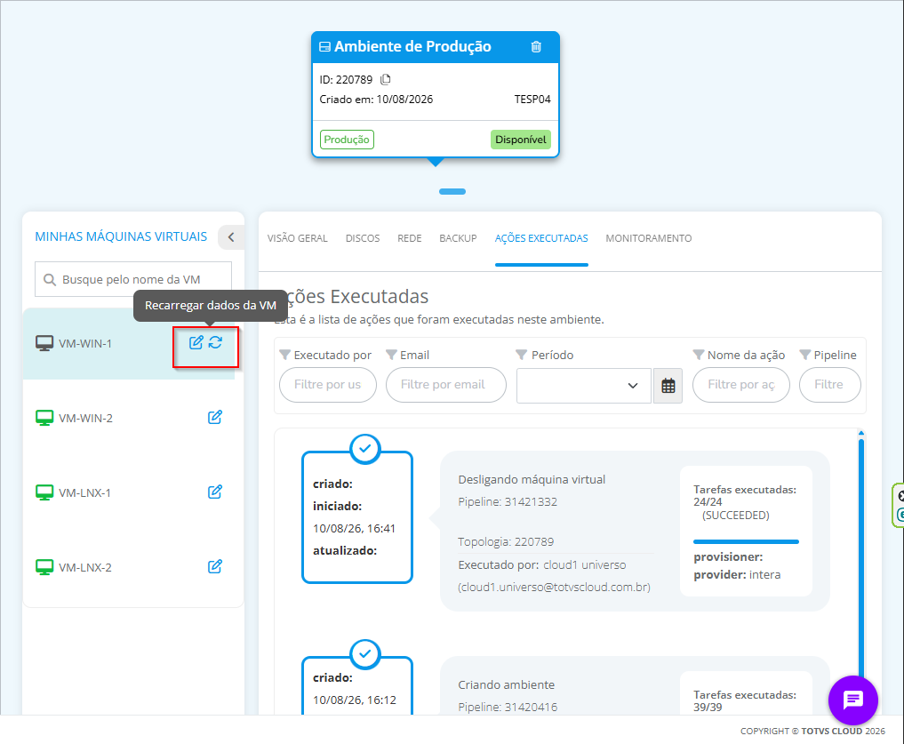Edit VM-WIN-1 with pencil icon

coord(196,342)
